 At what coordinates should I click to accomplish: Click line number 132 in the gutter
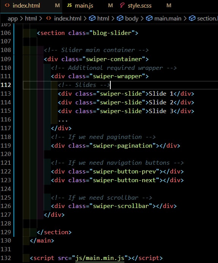point(6,258)
